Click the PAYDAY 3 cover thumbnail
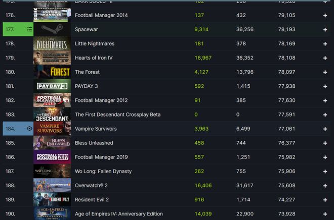Screen dimensions: 334x220 [52, 86]
